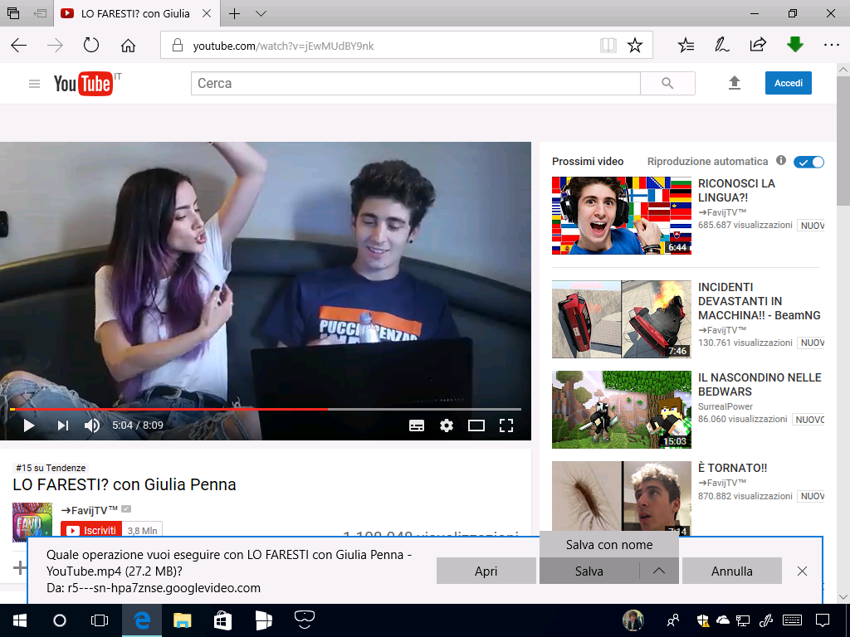Open the web notes pen icon
Image resolution: width=850 pixels, height=637 pixels.
pos(721,45)
